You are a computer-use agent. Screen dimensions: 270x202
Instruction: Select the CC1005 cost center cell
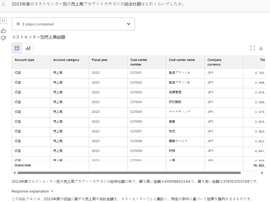pos(136,112)
